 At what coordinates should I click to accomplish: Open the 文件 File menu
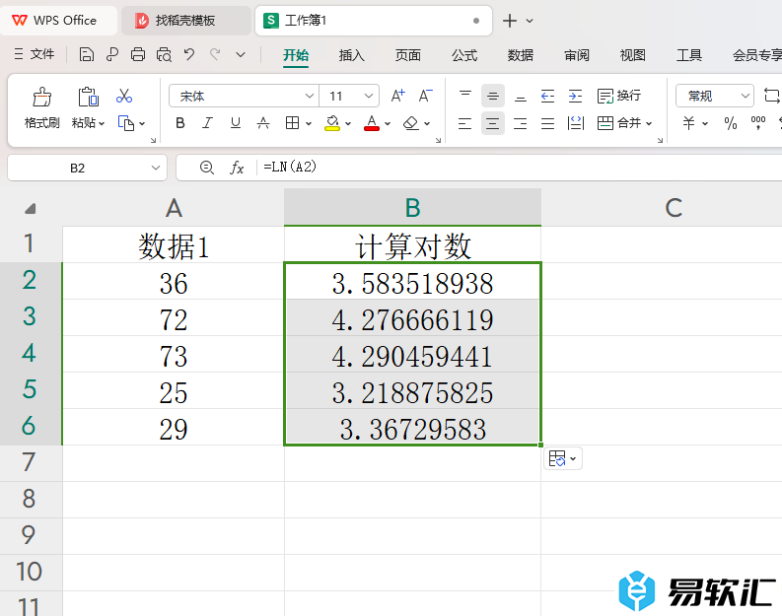35,54
